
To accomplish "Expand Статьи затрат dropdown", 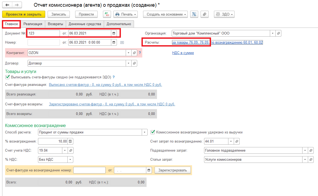I will tap(305, 160).
